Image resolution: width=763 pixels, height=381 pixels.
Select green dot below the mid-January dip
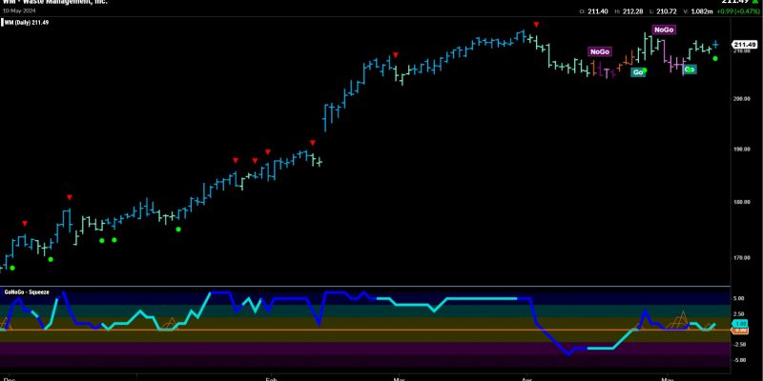178,229
